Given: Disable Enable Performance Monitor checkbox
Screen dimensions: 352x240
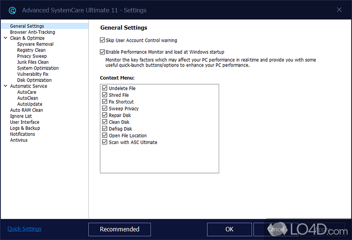Looking at the screenshot, I should [x=103, y=52].
